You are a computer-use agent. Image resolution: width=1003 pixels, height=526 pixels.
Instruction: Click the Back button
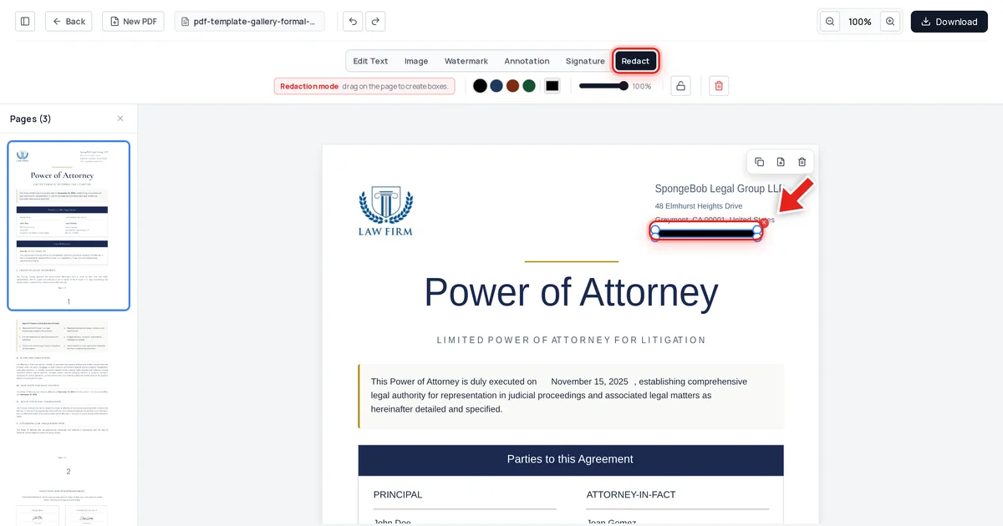click(x=69, y=22)
